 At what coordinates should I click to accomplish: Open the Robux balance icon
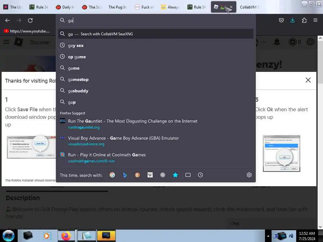coord(292,42)
